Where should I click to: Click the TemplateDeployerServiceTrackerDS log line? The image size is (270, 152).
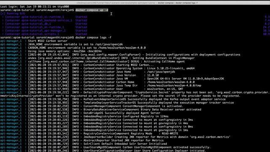[x=117, y=103]
